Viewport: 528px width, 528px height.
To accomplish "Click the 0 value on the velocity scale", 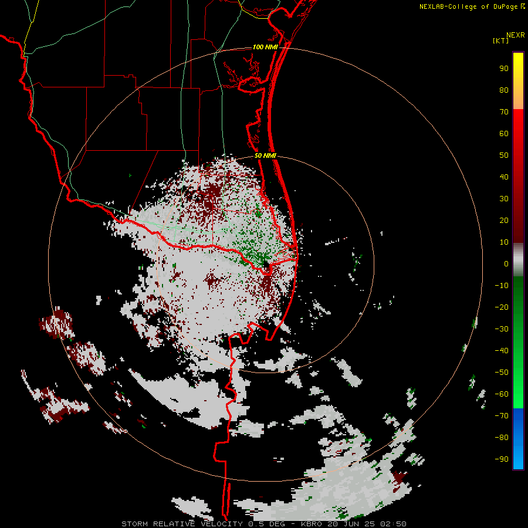I will (x=506, y=264).
